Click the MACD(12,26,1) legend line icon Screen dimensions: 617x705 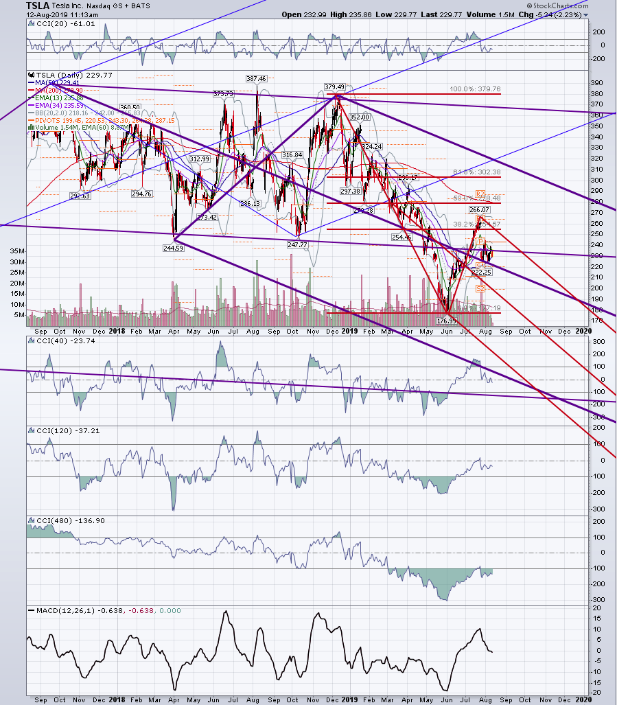(31, 610)
